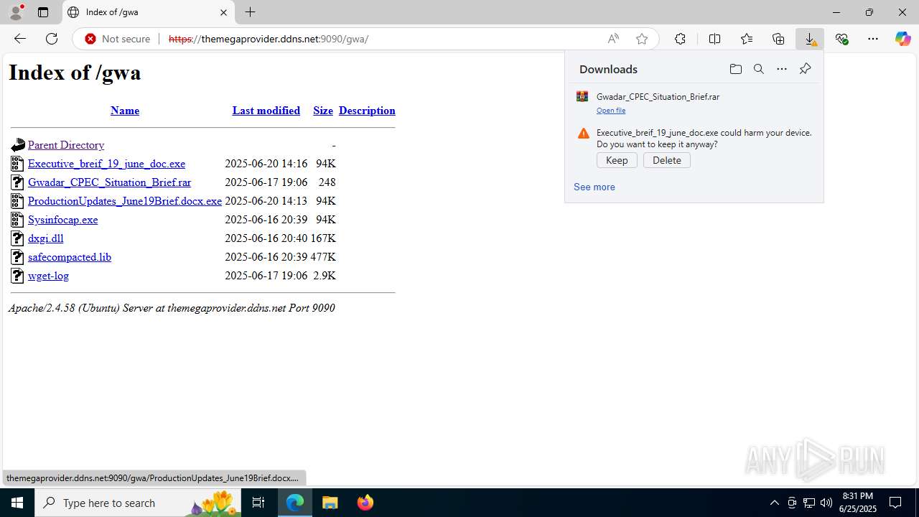Screen dimensions: 919x517
Task: Click the warning triangle icon in Downloads
Action: tap(583, 134)
